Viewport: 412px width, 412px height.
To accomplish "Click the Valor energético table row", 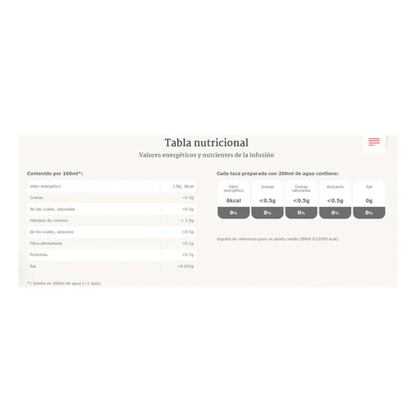I will pyautogui.click(x=112, y=186).
